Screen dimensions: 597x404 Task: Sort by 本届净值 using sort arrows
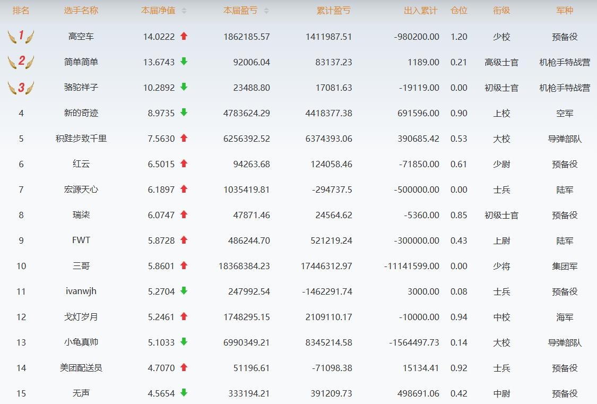pyautogui.click(x=184, y=11)
